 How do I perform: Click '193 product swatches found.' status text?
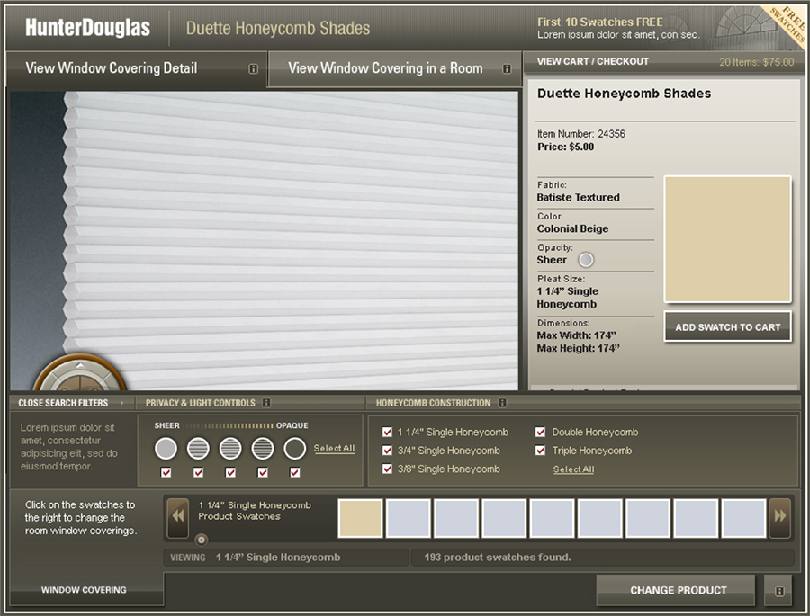(x=498, y=558)
